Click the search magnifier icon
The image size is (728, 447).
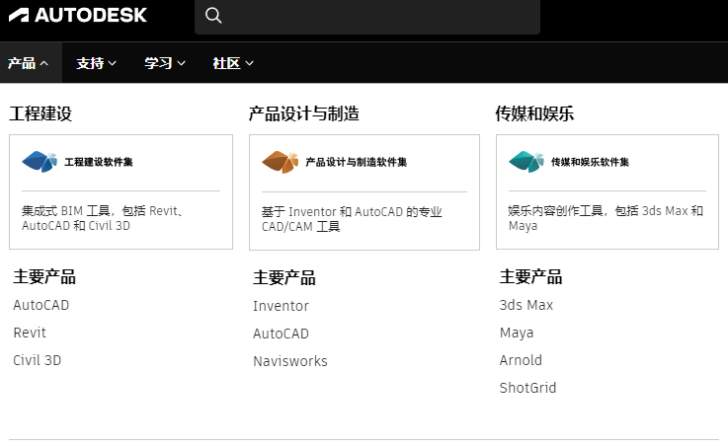point(213,16)
